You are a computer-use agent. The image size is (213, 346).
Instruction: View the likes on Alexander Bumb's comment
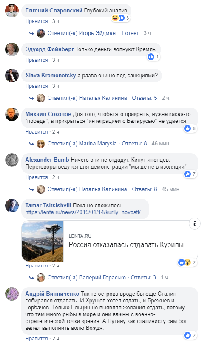(190, 174)
